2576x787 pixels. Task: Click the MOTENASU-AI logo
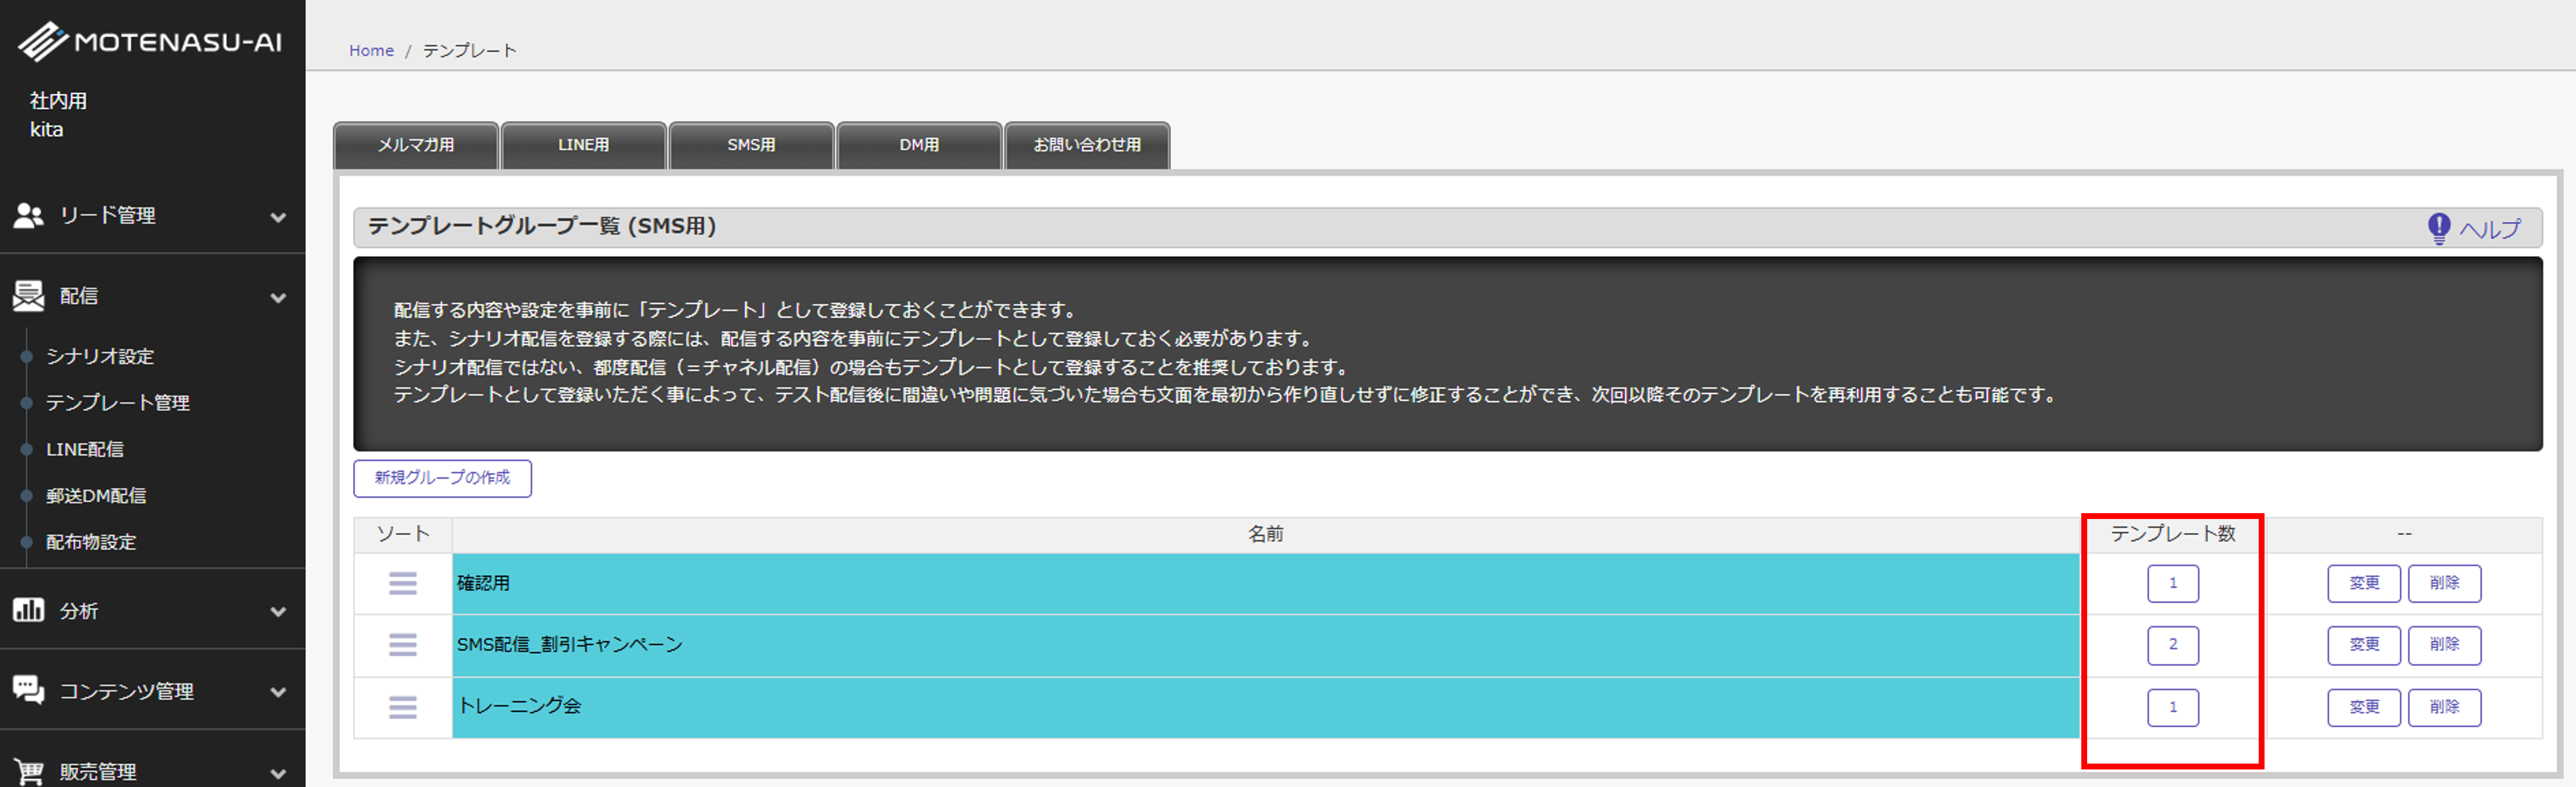pyautogui.click(x=150, y=41)
